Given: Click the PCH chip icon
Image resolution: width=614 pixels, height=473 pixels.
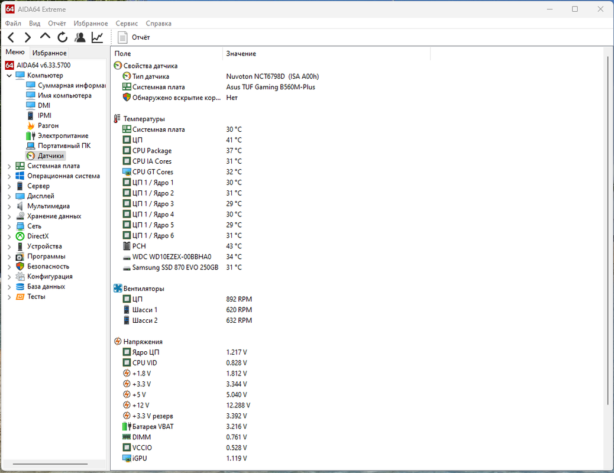Looking at the screenshot, I should (127, 246).
